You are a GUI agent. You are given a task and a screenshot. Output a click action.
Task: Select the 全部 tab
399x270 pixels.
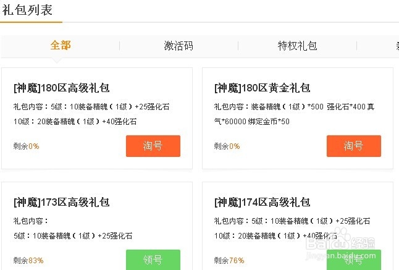coord(61,46)
